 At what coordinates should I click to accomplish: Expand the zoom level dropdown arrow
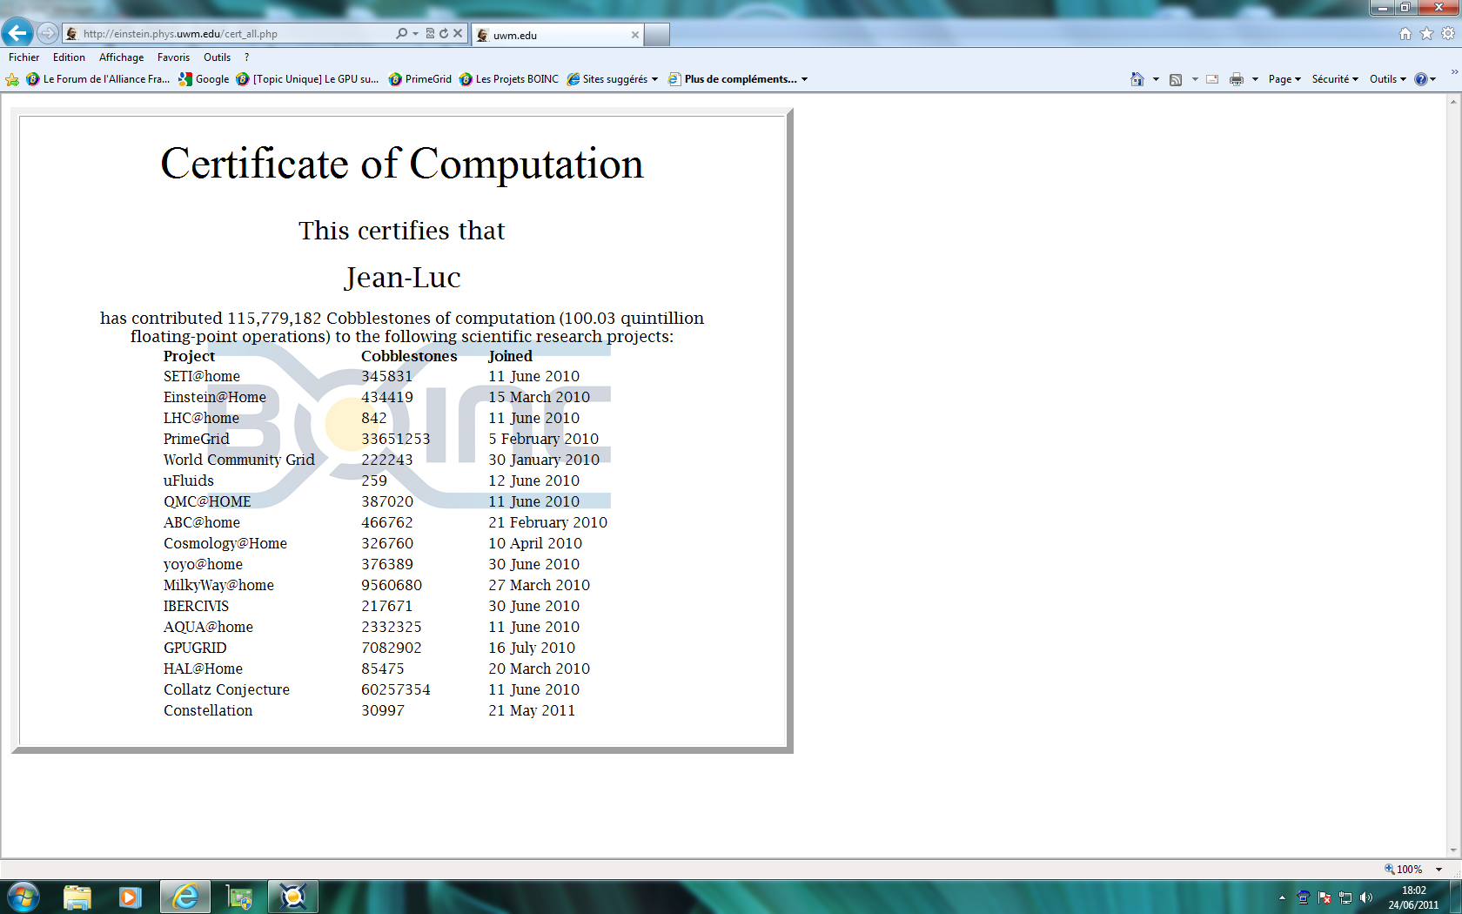point(1439,869)
